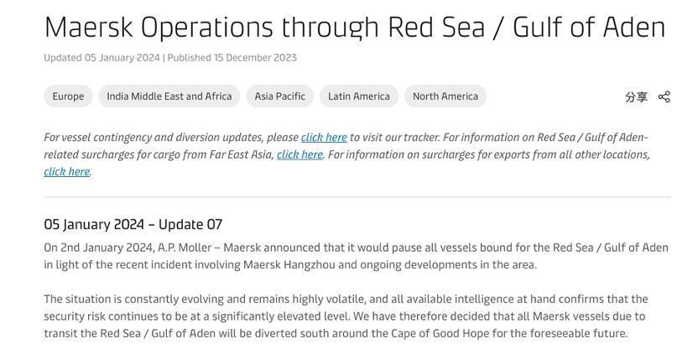The width and height of the screenshot is (698, 354).
Task: Open the Latin America region tag
Action: (x=358, y=96)
